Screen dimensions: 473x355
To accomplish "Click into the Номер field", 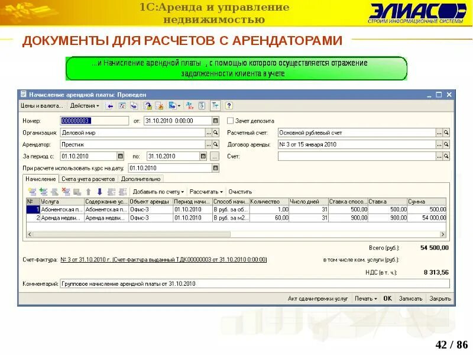I will coord(95,121).
